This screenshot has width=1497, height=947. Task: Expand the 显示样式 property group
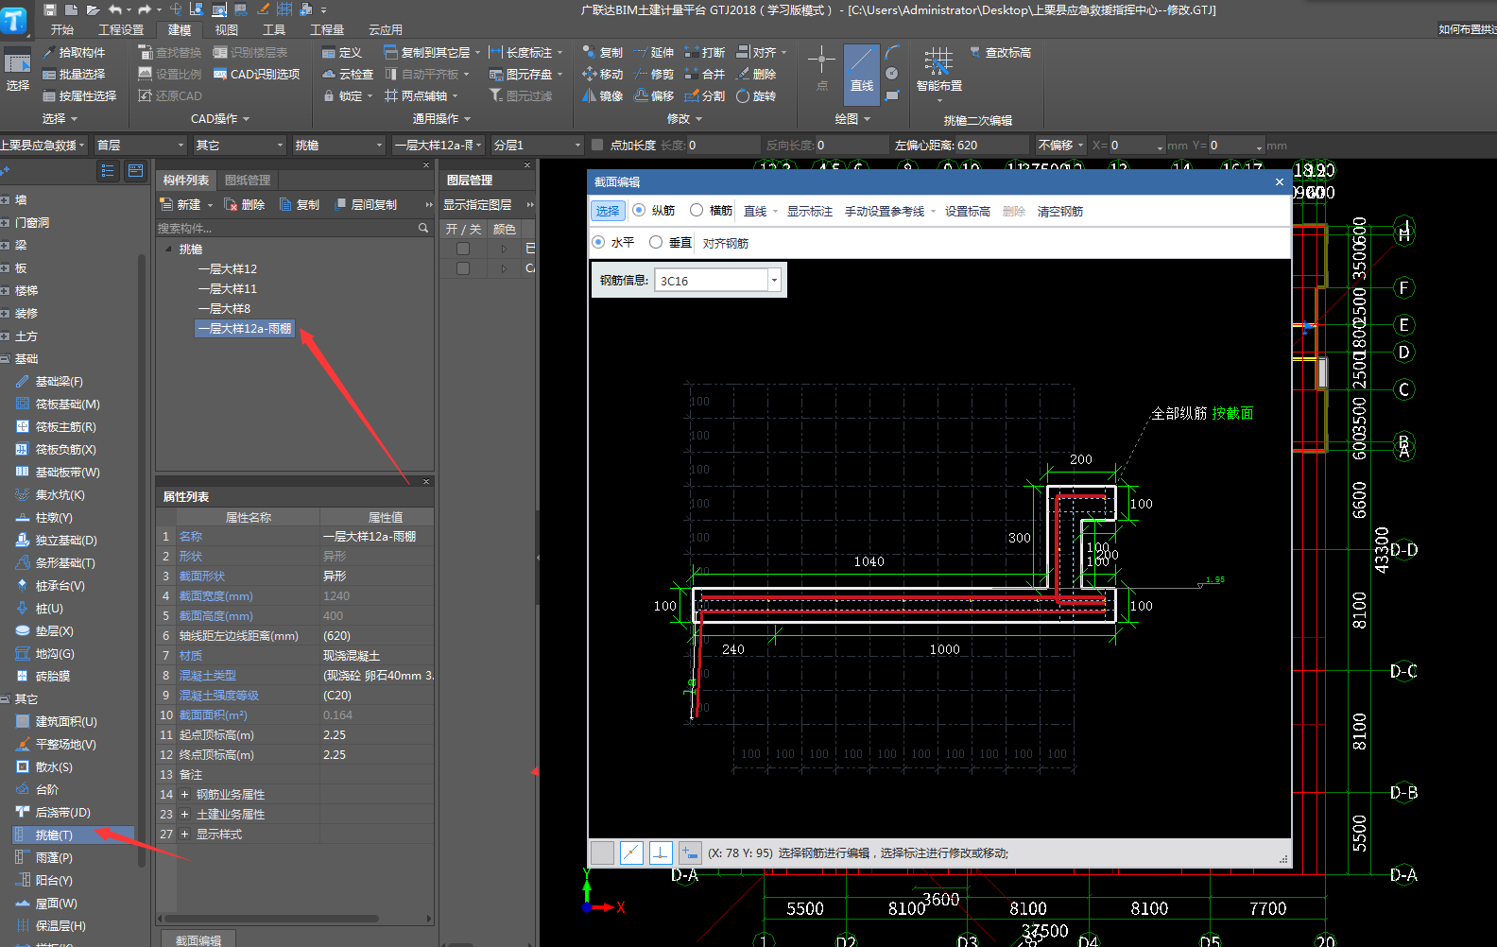[185, 835]
